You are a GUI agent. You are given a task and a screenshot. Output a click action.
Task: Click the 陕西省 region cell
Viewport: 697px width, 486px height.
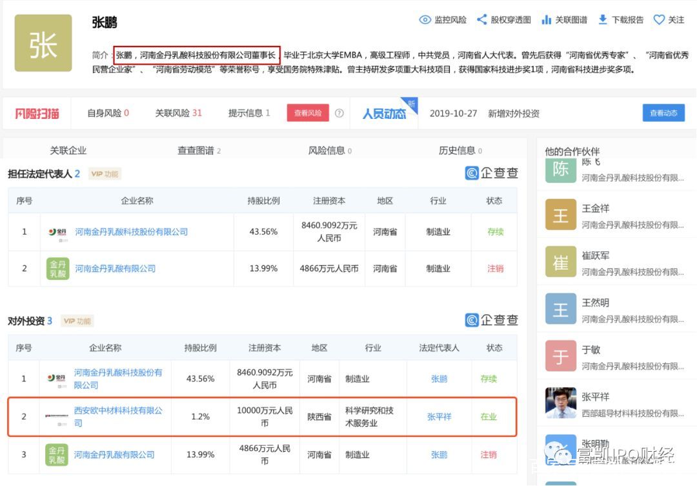(x=319, y=417)
